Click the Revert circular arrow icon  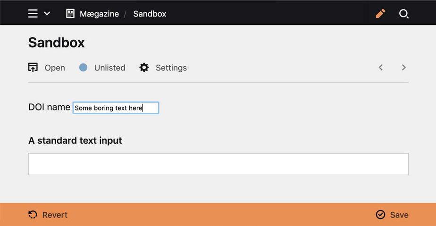[x=33, y=215]
